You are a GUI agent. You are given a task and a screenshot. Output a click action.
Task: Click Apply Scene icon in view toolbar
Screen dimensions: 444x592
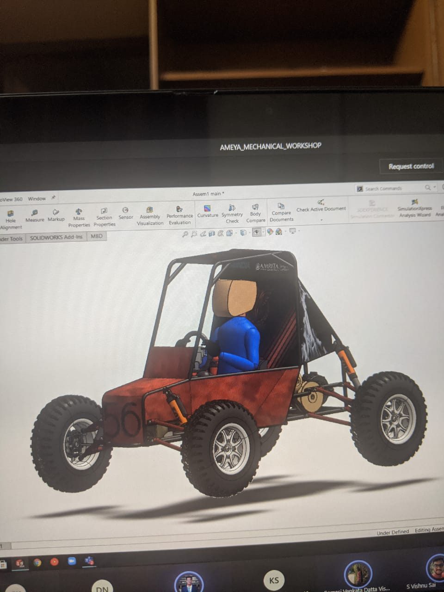point(279,232)
